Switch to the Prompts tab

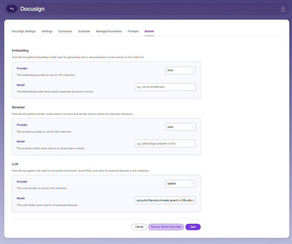133,31
